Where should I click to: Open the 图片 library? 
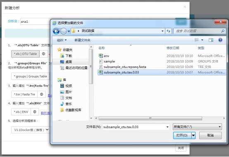point(66,92)
